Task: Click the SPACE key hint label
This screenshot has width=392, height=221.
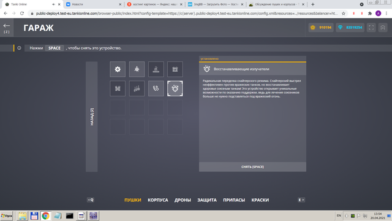Action: pos(55,48)
